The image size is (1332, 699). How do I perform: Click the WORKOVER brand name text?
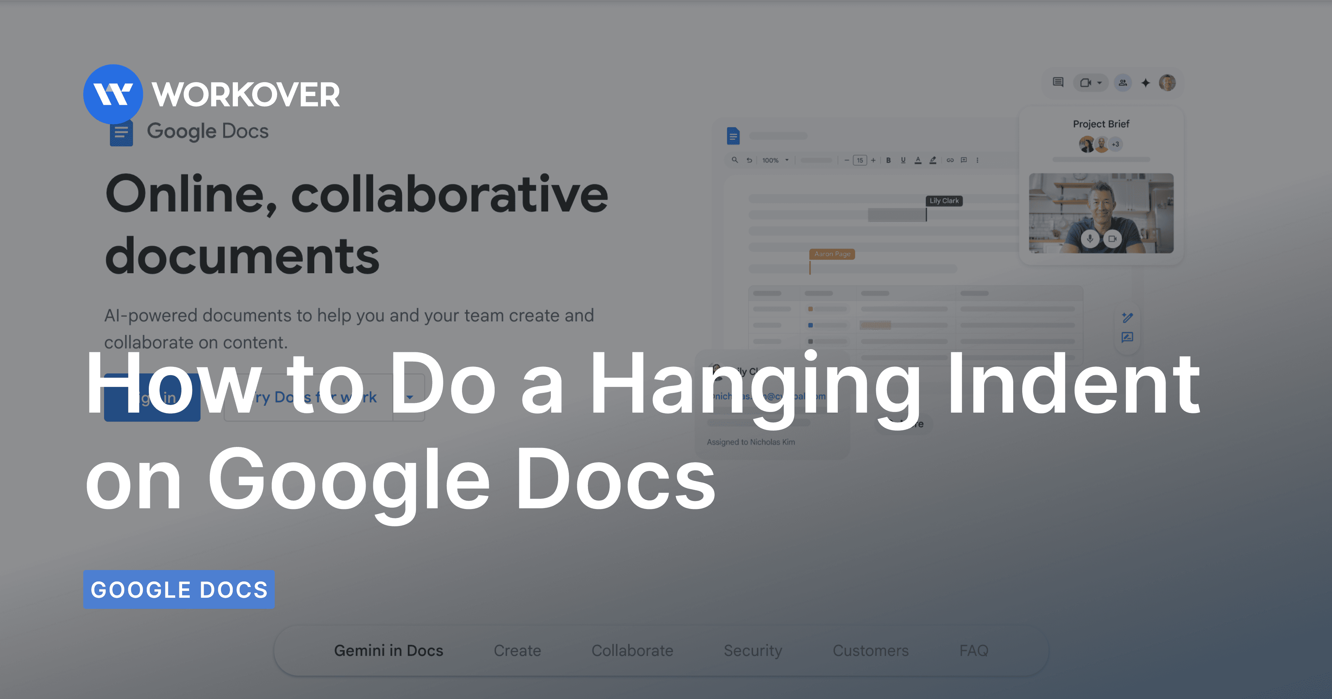point(246,95)
